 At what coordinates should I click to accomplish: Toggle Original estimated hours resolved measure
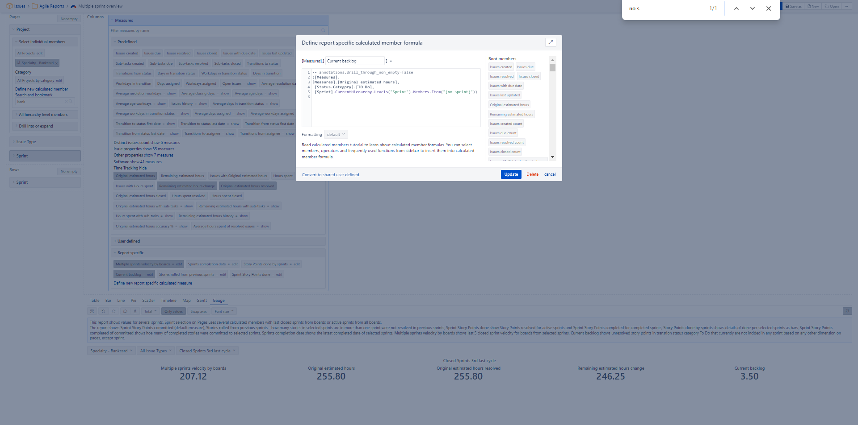coord(248,186)
